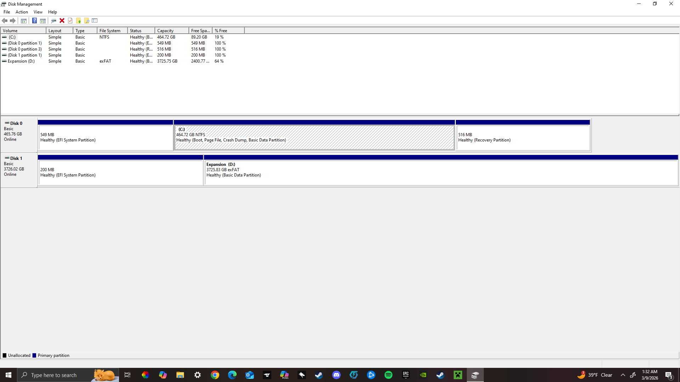Open the notification center icon

(x=669, y=375)
